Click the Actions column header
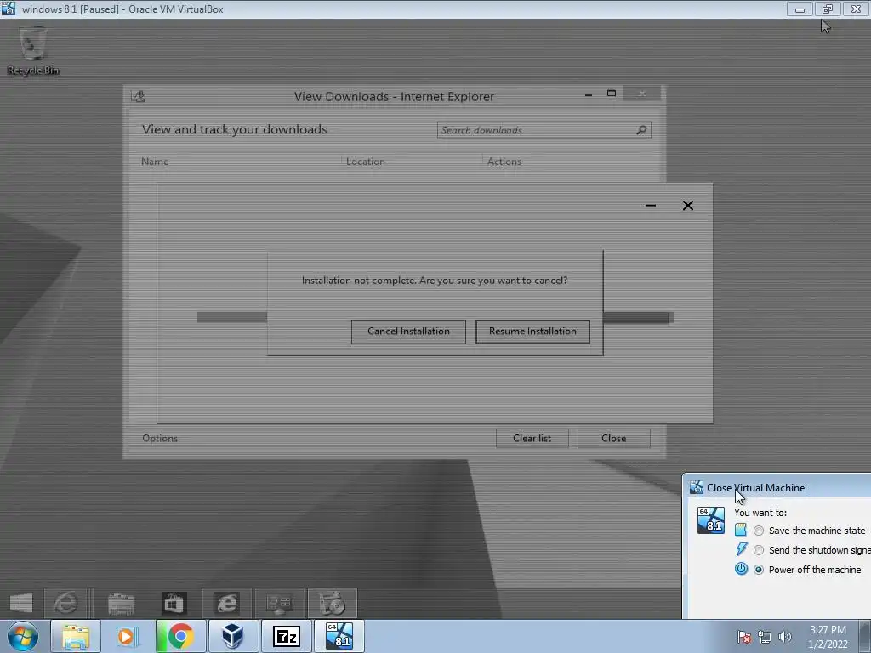 tap(504, 162)
